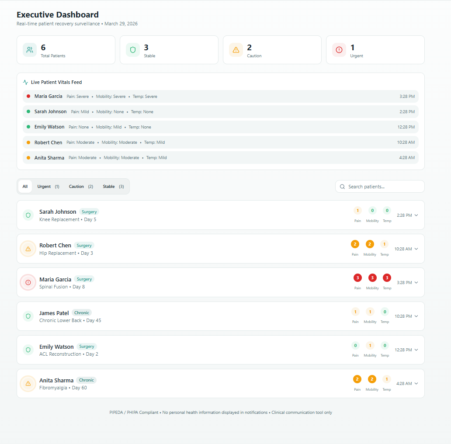Click Maria Garcia's red Pain score badge
Screen dimensions: 451x444
click(357, 278)
